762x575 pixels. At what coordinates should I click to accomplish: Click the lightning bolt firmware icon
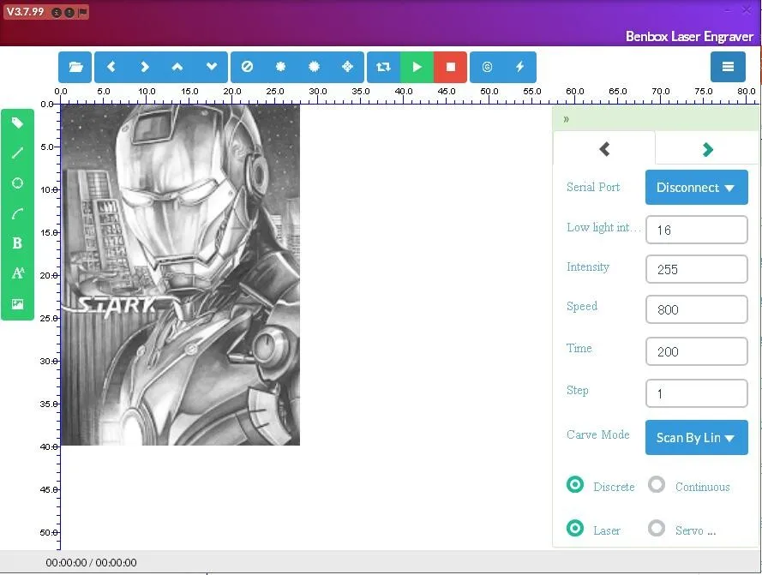(x=520, y=67)
